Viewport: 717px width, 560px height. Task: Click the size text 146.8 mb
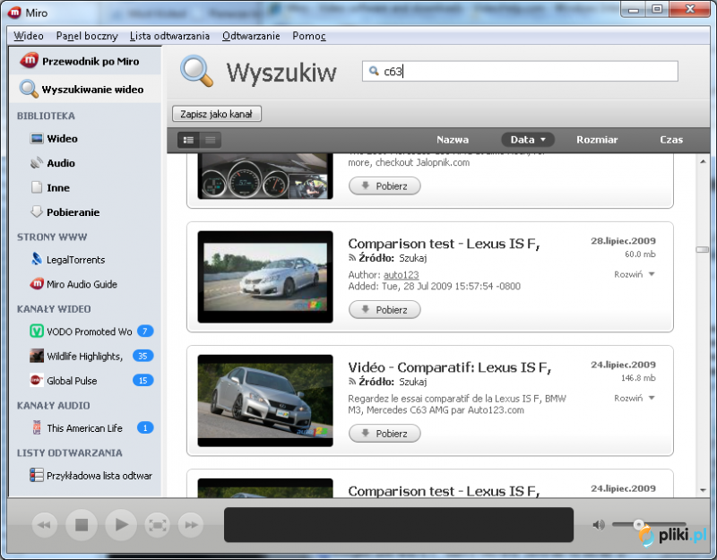click(638, 378)
